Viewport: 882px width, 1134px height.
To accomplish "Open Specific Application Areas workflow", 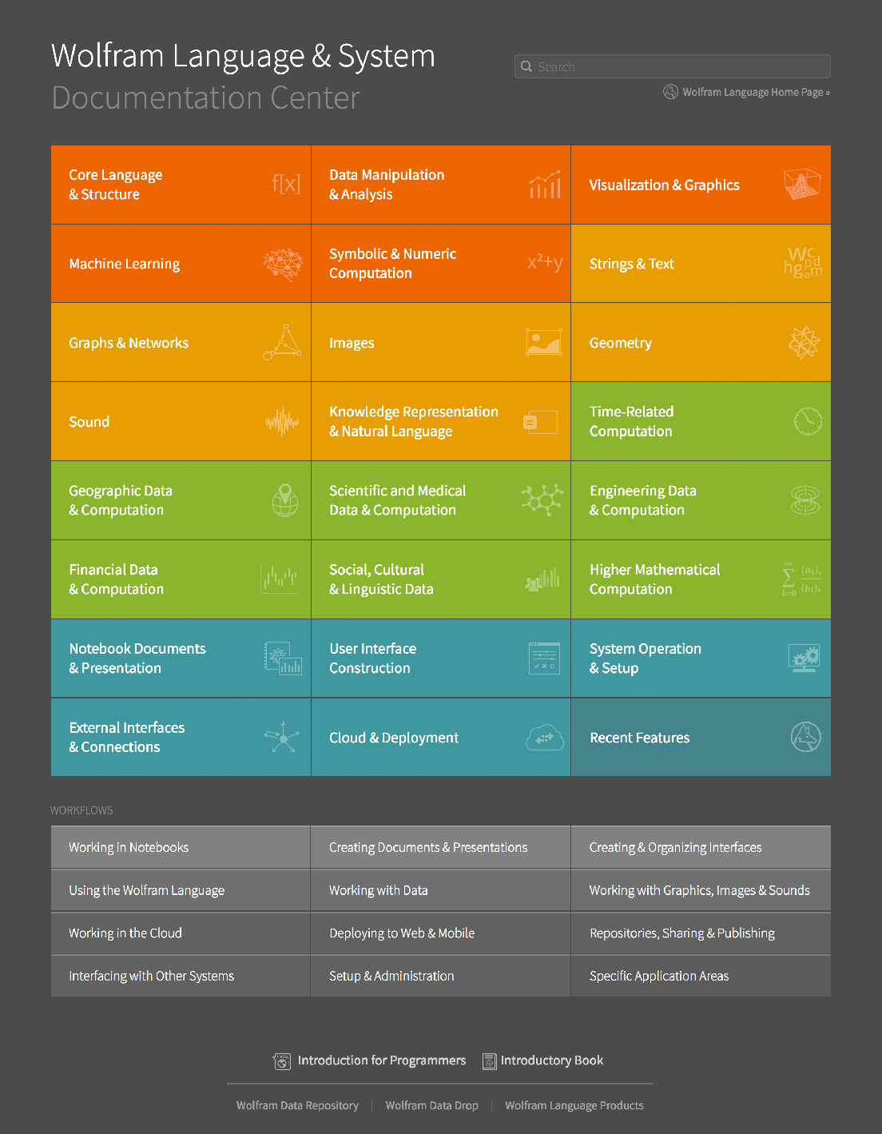I will [659, 976].
